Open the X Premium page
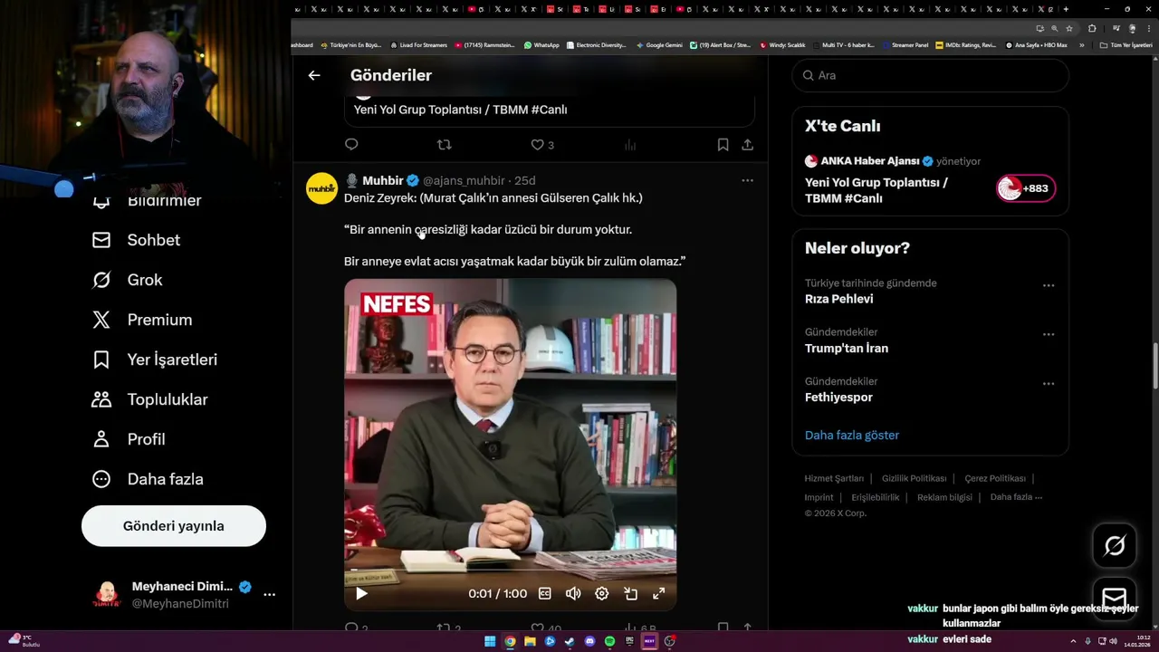Viewport: 1159px width, 652px height. [x=142, y=320]
